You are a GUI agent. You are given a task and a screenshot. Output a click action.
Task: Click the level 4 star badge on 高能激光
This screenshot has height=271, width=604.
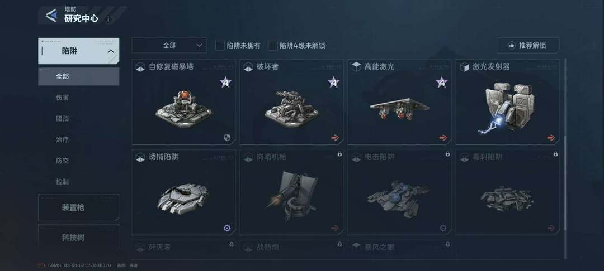click(442, 82)
